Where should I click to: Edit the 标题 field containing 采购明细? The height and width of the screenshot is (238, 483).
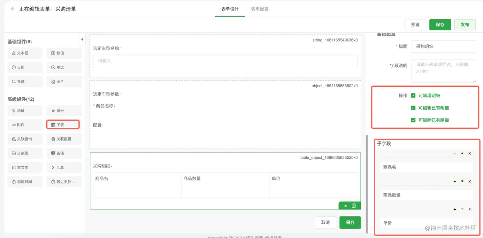click(444, 47)
